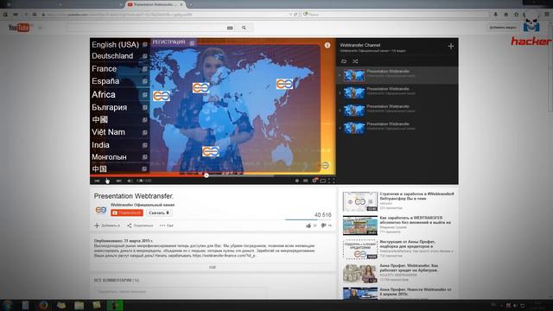Click the Webtransfer logo over Europe
The image size is (553, 311).
tap(200, 87)
